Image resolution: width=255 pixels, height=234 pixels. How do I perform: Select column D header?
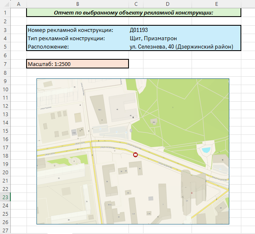(x=167, y=4)
